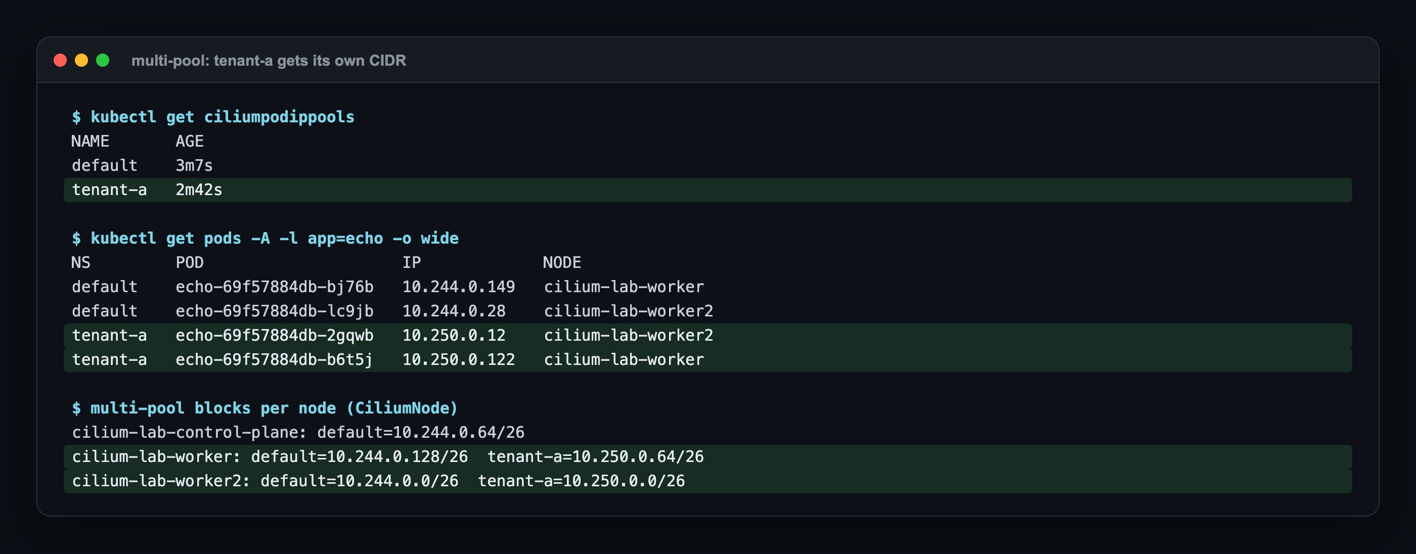This screenshot has height=554, width=1416.
Task: Click the NODE column header
Action: pyautogui.click(x=562, y=262)
